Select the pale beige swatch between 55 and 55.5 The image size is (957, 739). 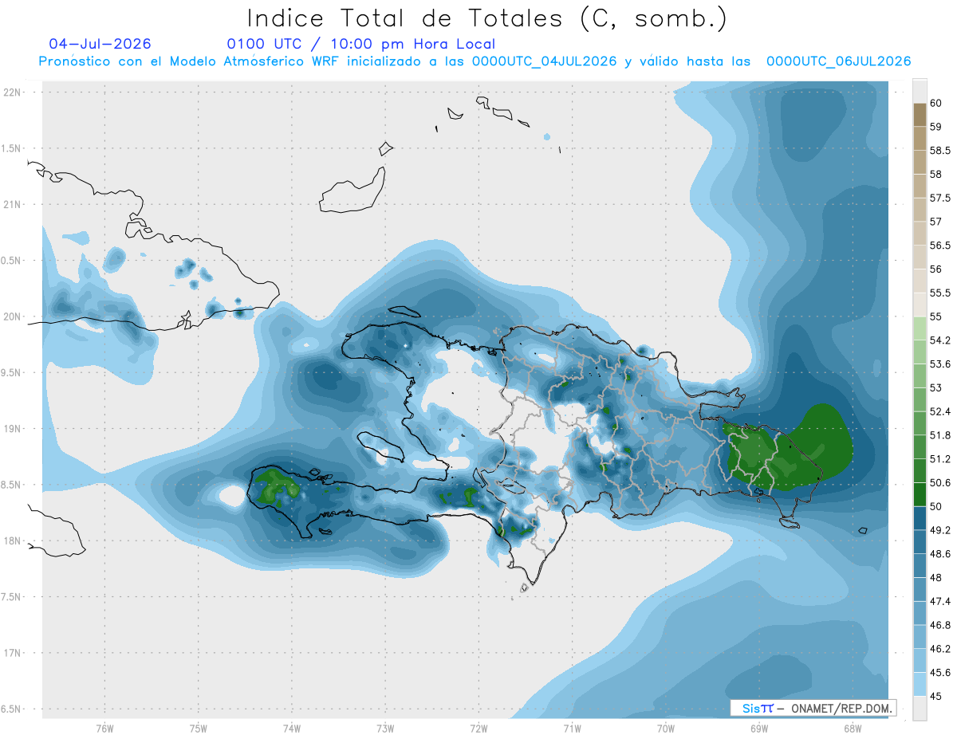pyautogui.click(x=920, y=305)
